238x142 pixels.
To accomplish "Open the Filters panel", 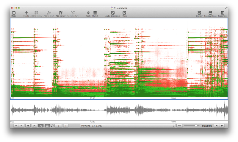I will pos(124,13).
